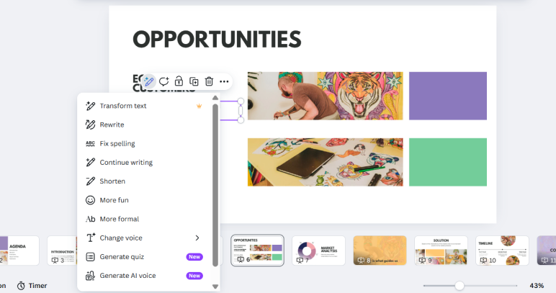Image resolution: width=556 pixels, height=293 pixels.
Task: Choose Generate AI voice option
Action: [143, 275]
